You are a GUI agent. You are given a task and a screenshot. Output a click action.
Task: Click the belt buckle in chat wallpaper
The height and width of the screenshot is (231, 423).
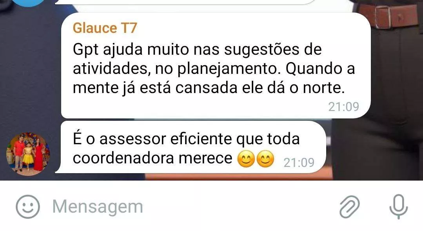pos(382,17)
